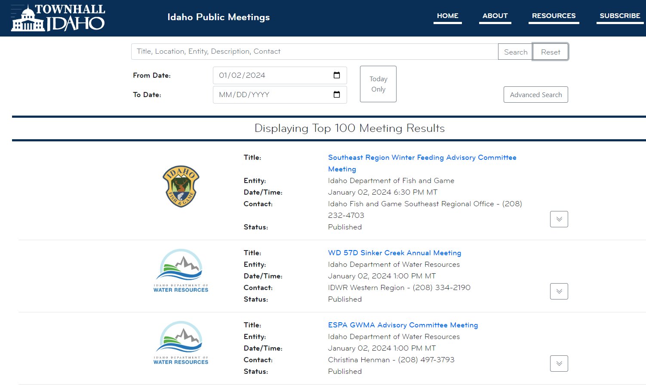
Task: Expand ESPA GWMA Advisory Committee meeting details
Action: 559,364
